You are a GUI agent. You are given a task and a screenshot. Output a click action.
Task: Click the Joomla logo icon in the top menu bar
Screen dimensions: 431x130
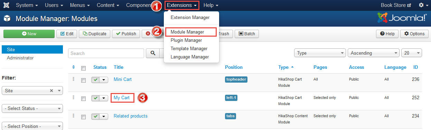pos(6,5)
